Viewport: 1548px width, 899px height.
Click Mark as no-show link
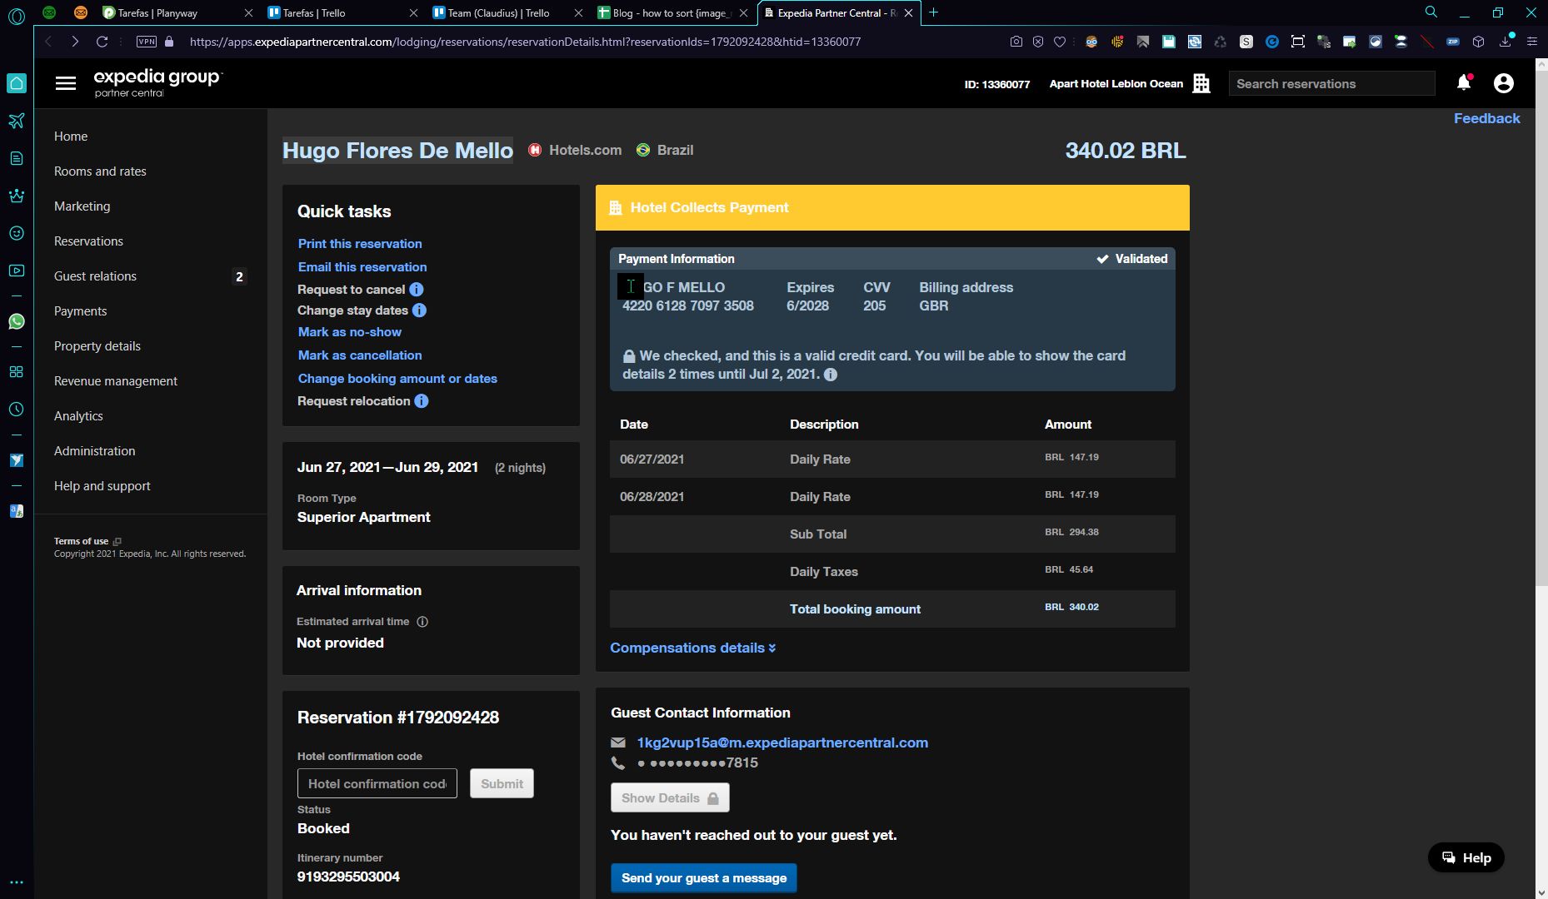[349, 332]
